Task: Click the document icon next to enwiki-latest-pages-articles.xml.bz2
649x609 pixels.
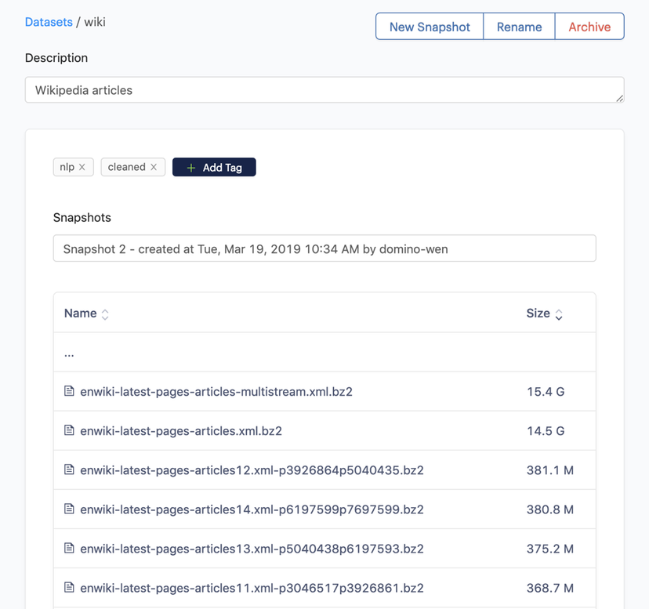Action: pos(70,430)
